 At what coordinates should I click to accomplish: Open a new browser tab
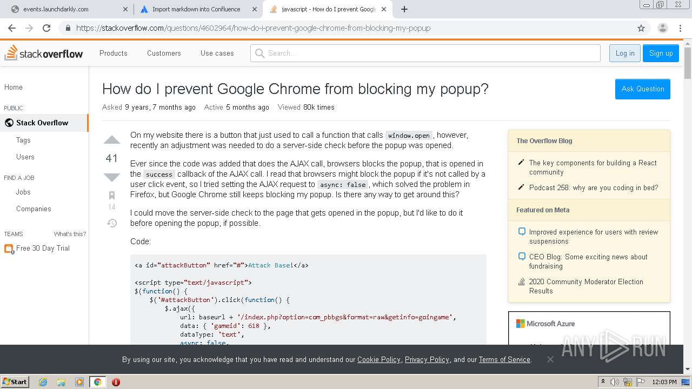tap(404, 9)
